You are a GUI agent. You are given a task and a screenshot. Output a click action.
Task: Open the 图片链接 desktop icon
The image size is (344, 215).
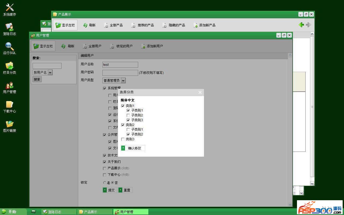[x=9, y=126]
